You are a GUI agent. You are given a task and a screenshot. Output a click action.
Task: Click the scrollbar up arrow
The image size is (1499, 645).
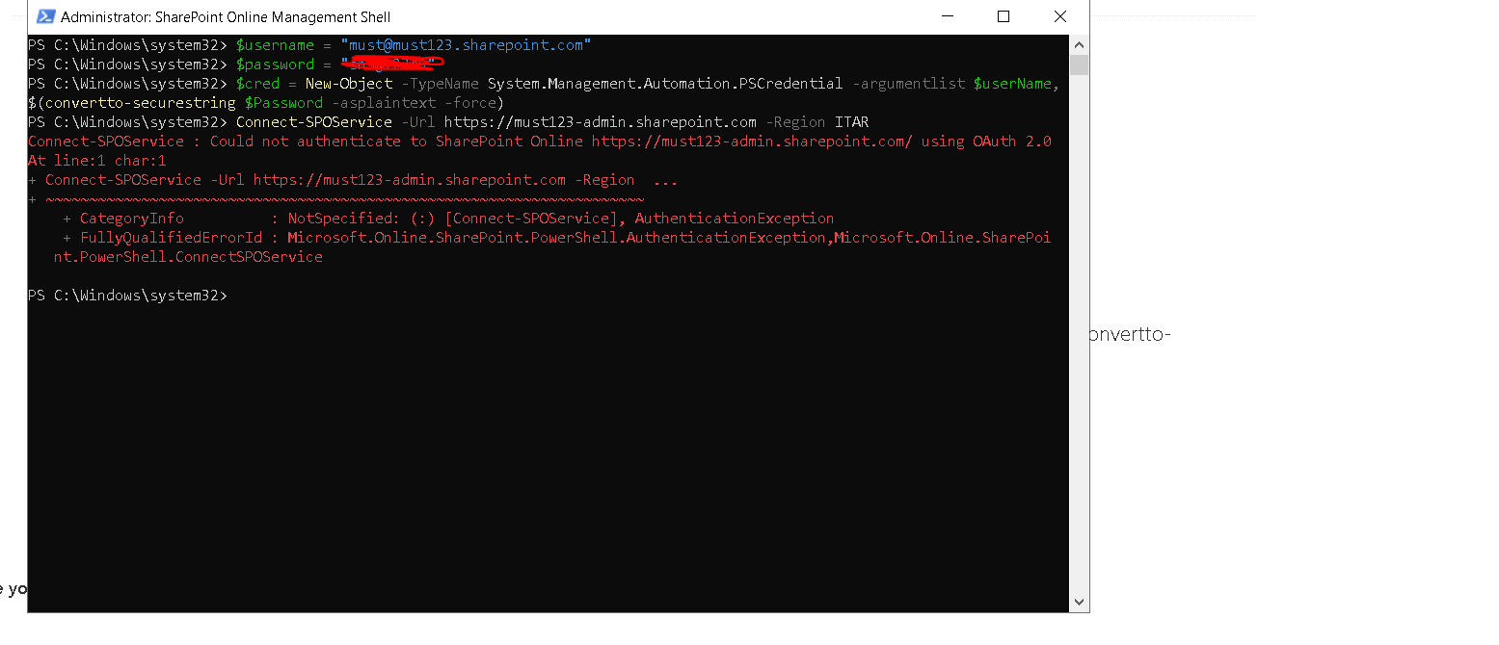pyautogui.click(x=1079, y=44)
